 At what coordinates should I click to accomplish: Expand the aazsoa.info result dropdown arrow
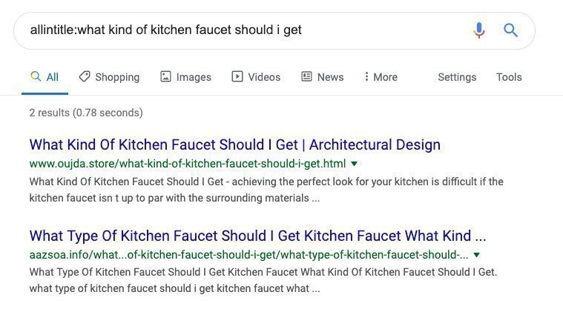coord(476,255)
